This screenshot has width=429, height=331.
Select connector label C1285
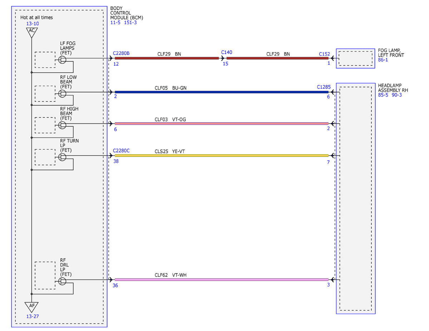(324, 87)
